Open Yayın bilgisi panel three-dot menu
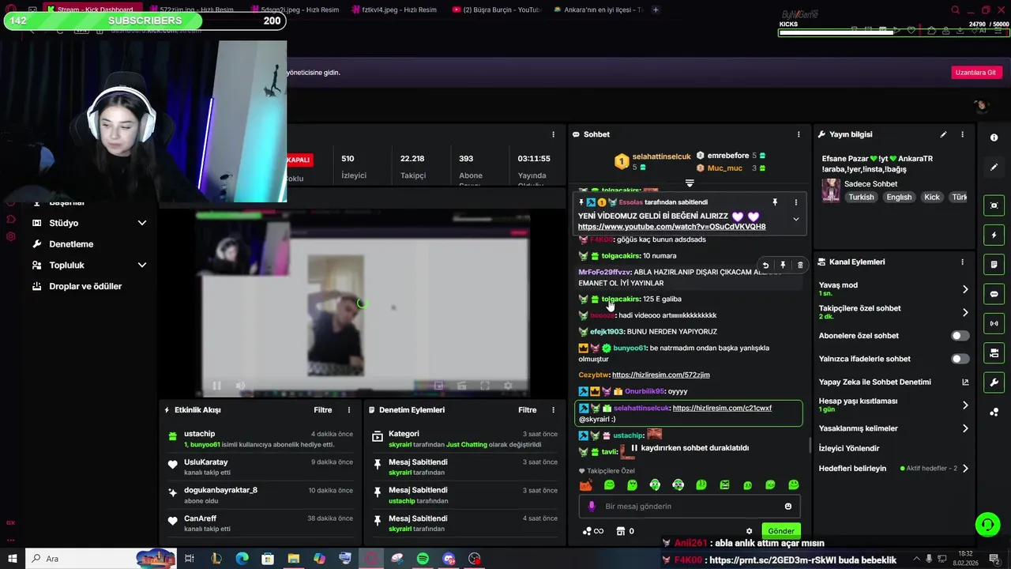Image resolution: width=1011 pixels, height=569 pixels. (x=962, y=134)
